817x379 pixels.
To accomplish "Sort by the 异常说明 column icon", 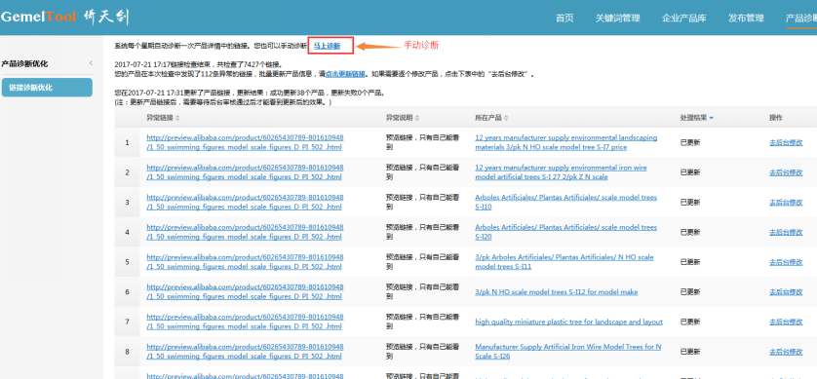I will point(417,118).
